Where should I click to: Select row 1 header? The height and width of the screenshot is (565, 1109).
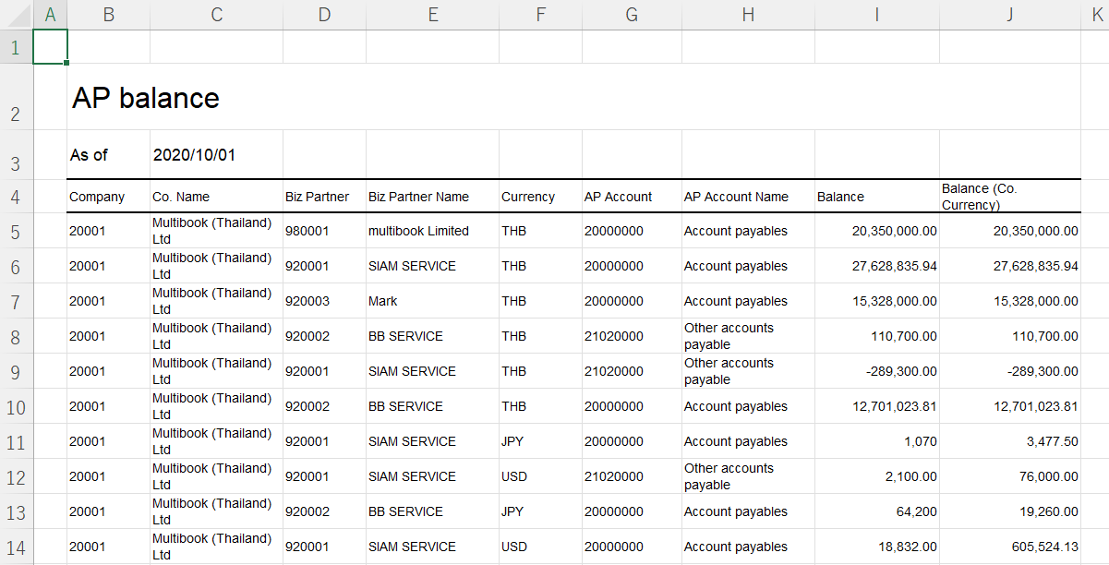(16, 46)
